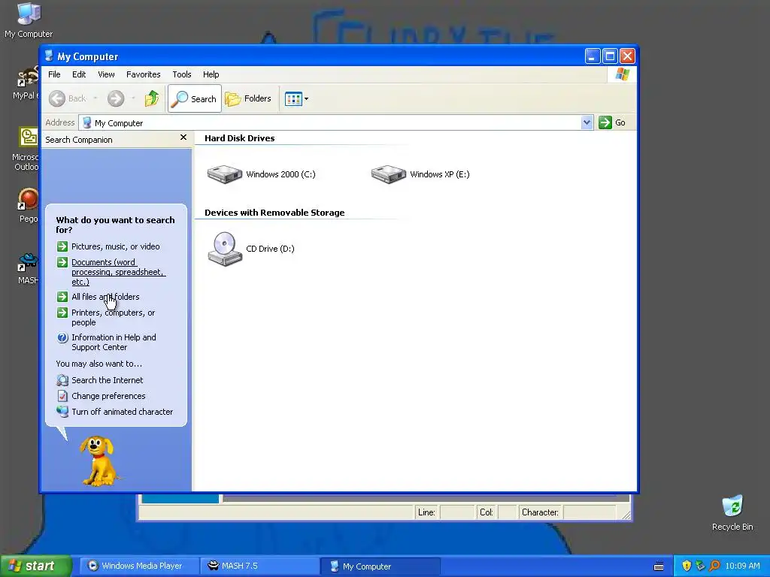The width and height of the screenshot is (770, 577).
Task: Click the animated dog Search assistant
Action: coord(99,461)
